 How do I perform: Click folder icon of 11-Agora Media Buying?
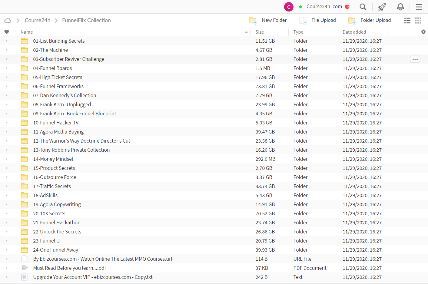coord(25,132)
